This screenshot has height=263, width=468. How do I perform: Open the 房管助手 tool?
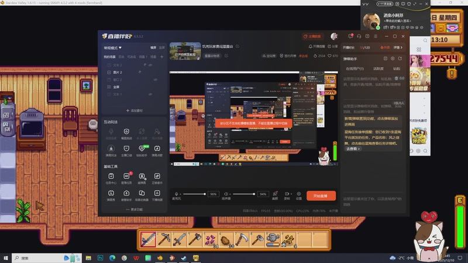pyautogui.click(x=126, y=196)
